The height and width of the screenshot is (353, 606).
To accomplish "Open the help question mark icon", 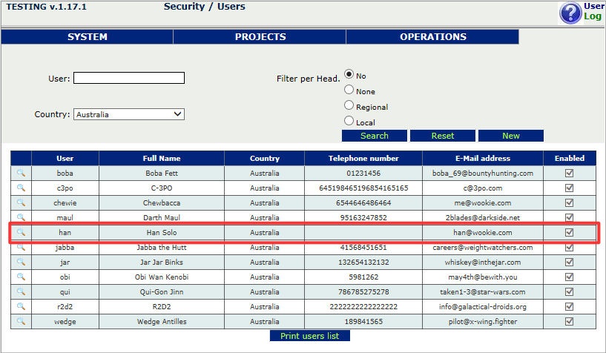I will coord(570,13).
